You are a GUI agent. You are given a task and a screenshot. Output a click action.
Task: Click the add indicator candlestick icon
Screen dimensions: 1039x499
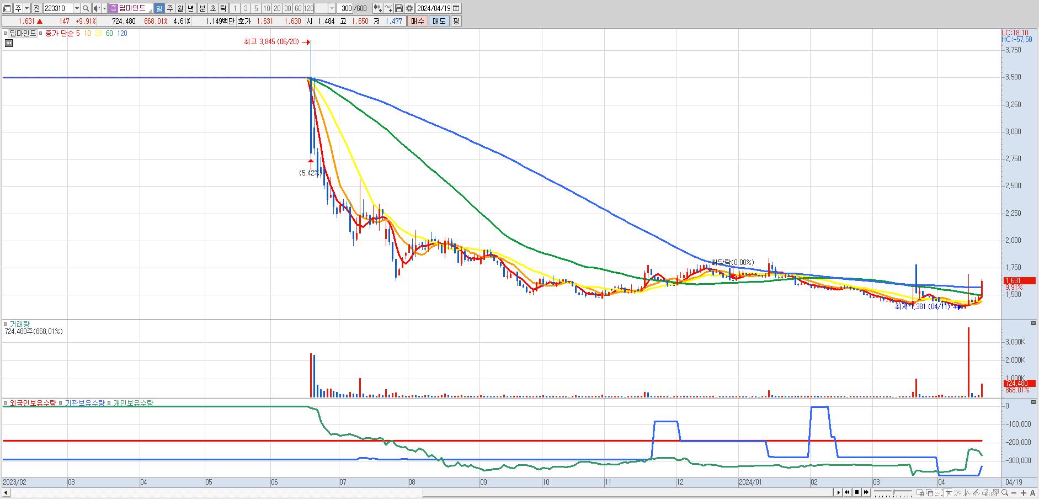pyautogui.click(x=377, y=8)
